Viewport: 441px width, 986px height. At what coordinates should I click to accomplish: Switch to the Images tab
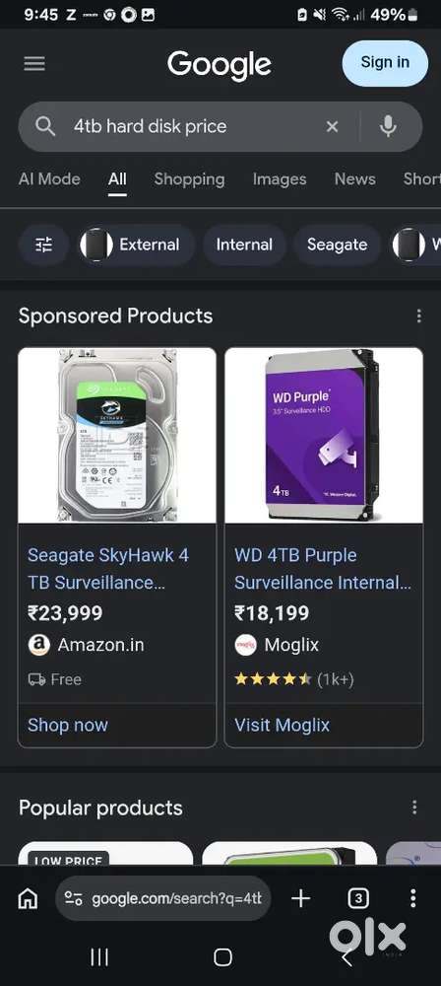[x=280, y=179]
